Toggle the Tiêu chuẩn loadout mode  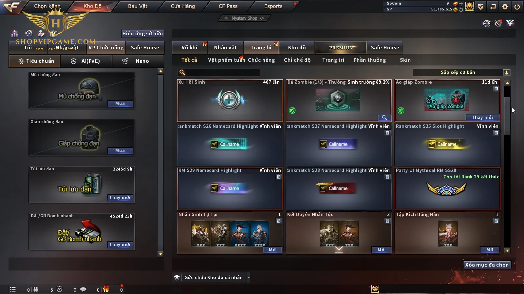coord(35,61)
